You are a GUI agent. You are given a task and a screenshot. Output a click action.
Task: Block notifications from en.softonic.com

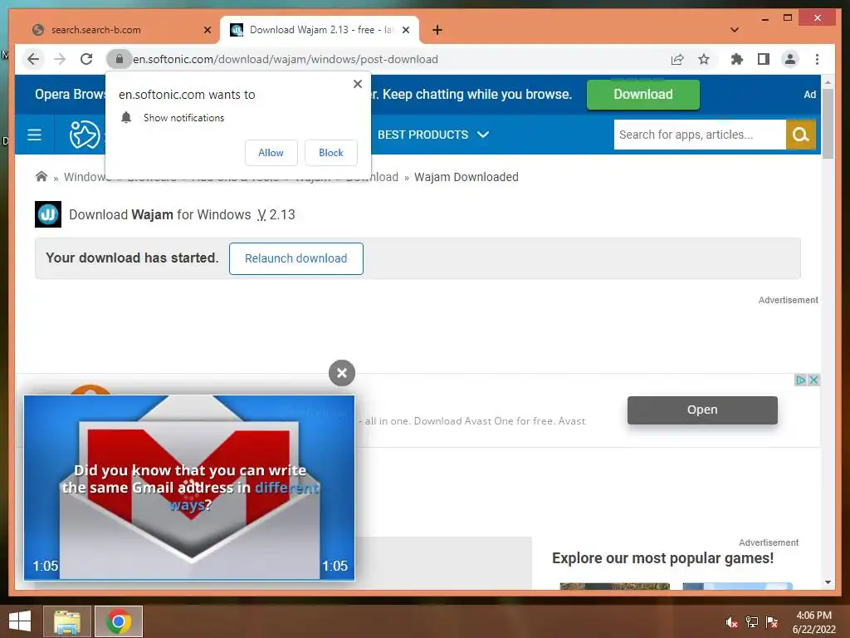click(x=330, y=153)
